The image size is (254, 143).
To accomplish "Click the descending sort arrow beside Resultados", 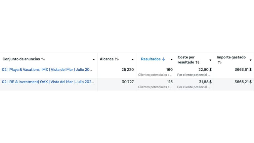I will click(163, 59).
